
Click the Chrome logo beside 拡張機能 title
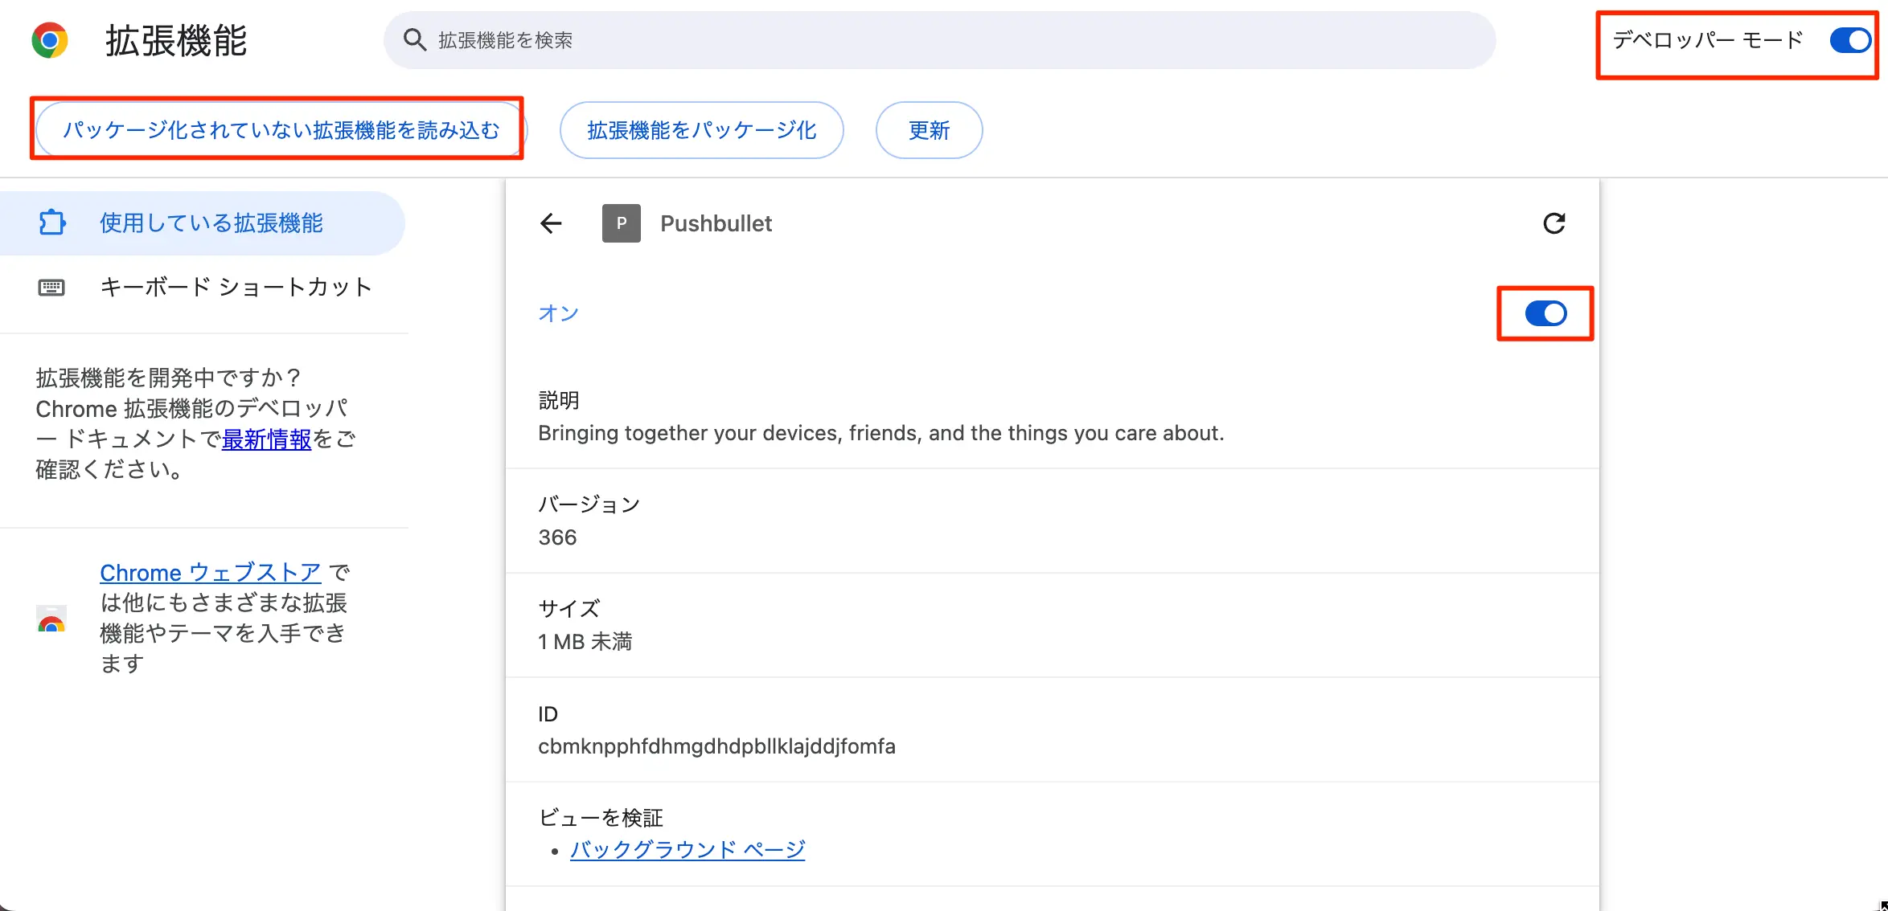coord(50,40)
